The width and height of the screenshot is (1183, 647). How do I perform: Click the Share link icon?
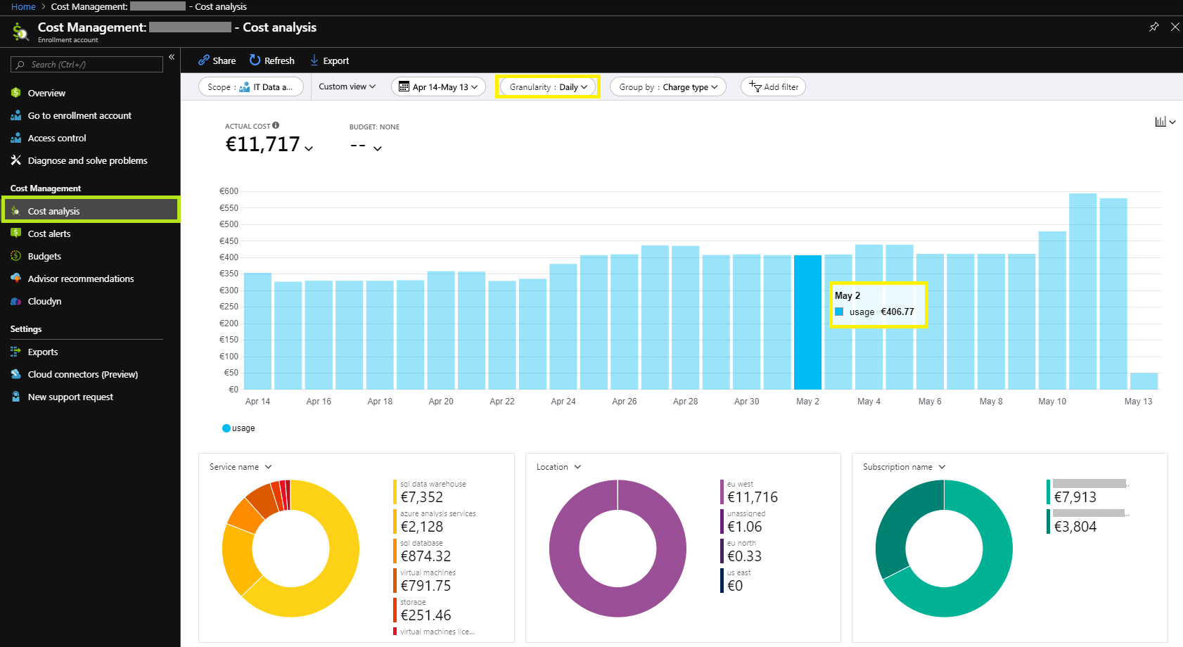(x=204, y=60)
